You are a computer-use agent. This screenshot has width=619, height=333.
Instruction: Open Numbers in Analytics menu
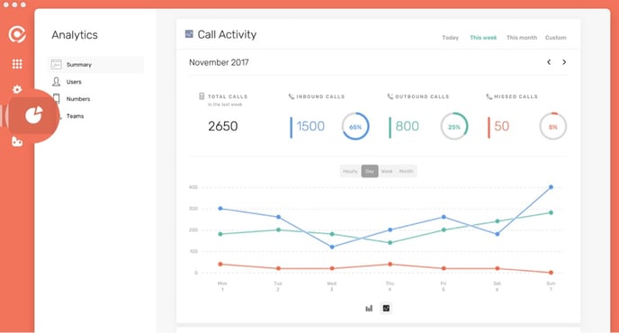coord(78,99)
